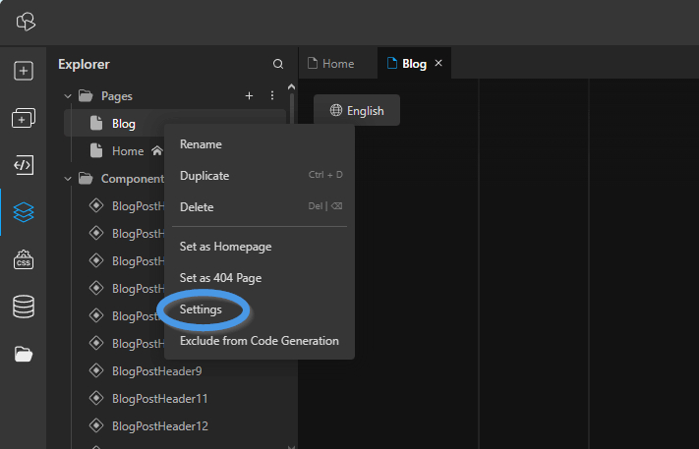
Task: Open the code embed sidebar icon
Action: [24, 165]
